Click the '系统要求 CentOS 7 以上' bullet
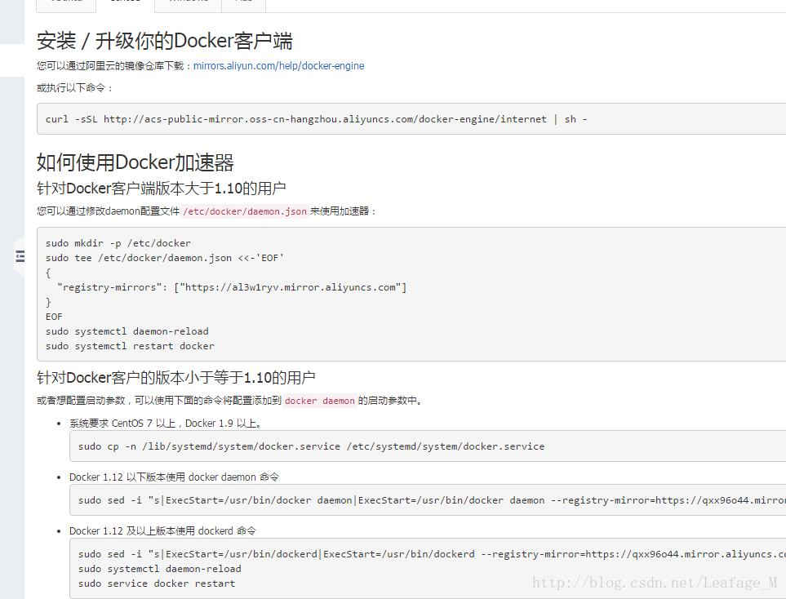This screenshot has width=786, height=599. click(x=166, y=424)
